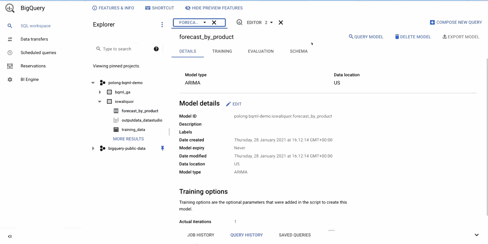Click the search help question mark icon

[x=156, y=49]
